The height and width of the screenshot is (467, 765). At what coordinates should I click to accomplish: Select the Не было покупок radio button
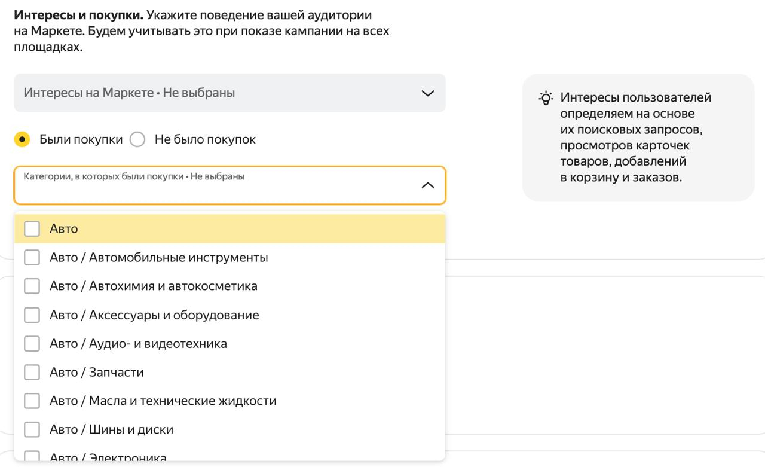click(137, 140)
